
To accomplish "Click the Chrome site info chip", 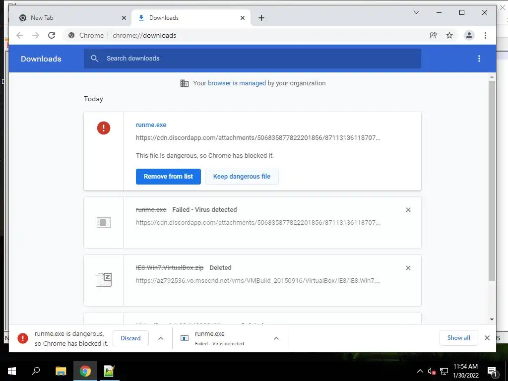I will click(x=86, y=35).
